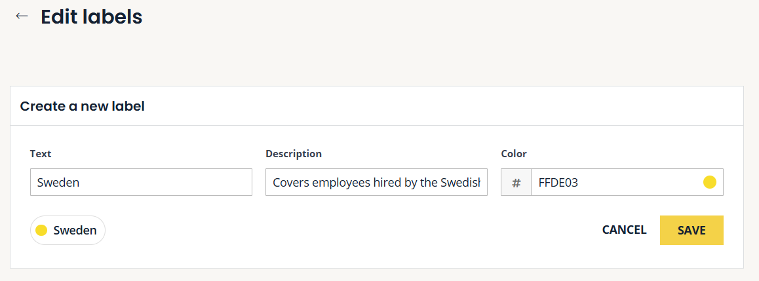The width and height of the screenshot is (759, 281).
Task: Focus the Text input containing Sweden
Action: point(141,182)
